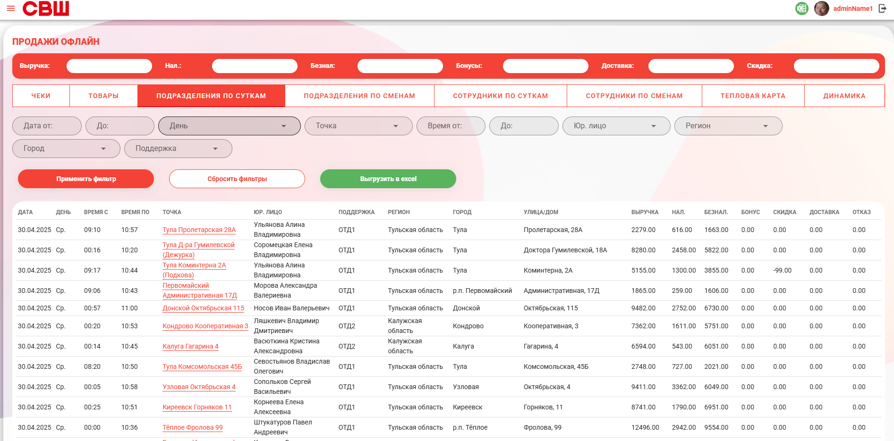Click the Время от field
Viewport: 894px width, 441px height.
(451, 126)
